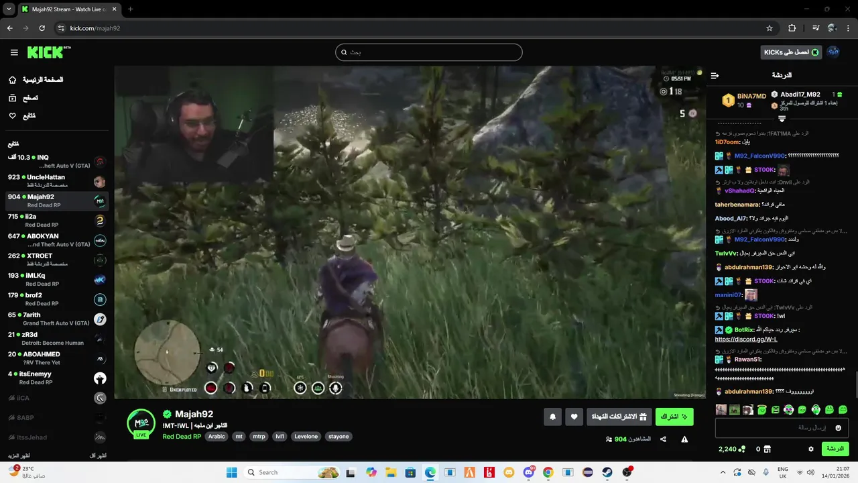
Task: Open the browse icon in the sidebar
Action: click(12, 98)
